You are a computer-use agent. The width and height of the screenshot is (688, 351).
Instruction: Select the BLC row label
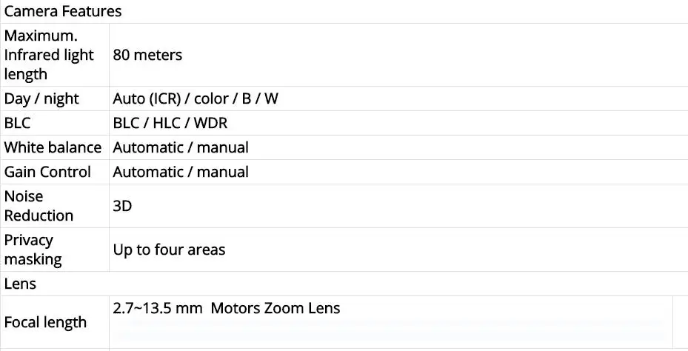tap(18, 123)
